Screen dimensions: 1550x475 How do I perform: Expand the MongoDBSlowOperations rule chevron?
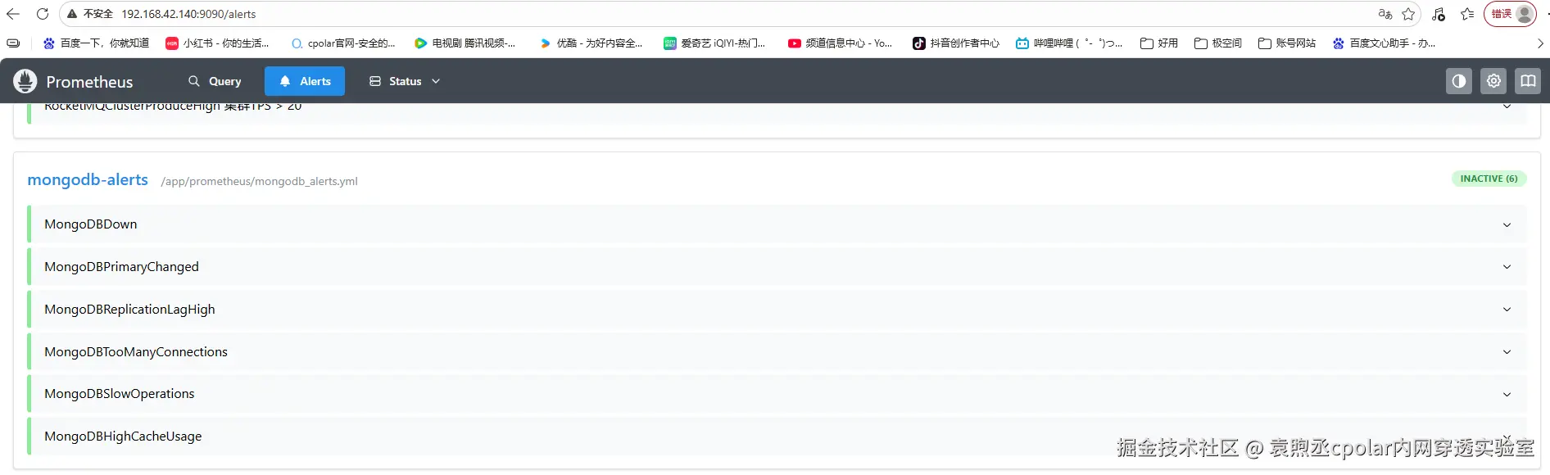(1507, 395)
